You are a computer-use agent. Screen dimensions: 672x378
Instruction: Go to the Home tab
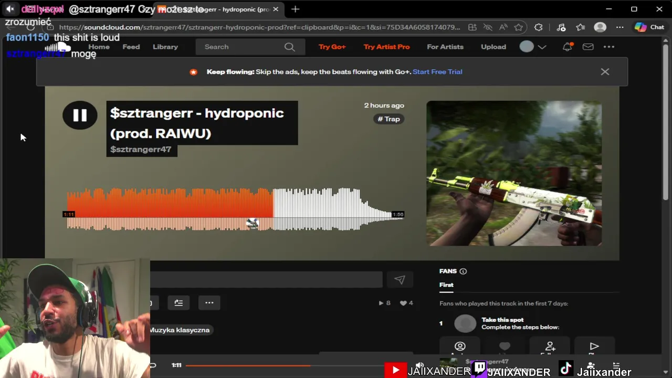tap(99, 47)
